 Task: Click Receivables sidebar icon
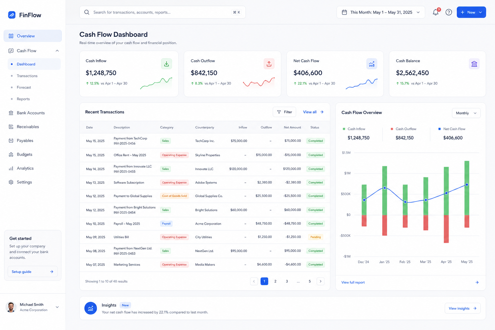tap(11, 127)
